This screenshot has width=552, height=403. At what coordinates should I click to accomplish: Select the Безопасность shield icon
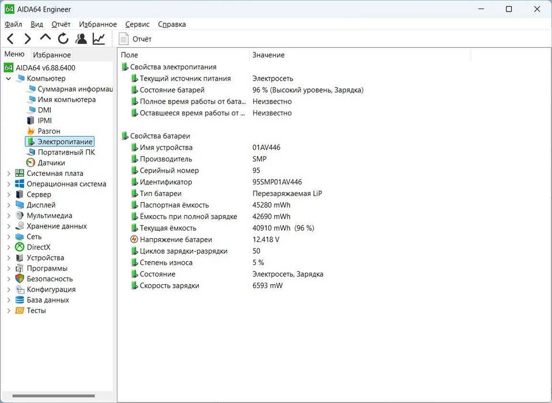coord(20,278)
